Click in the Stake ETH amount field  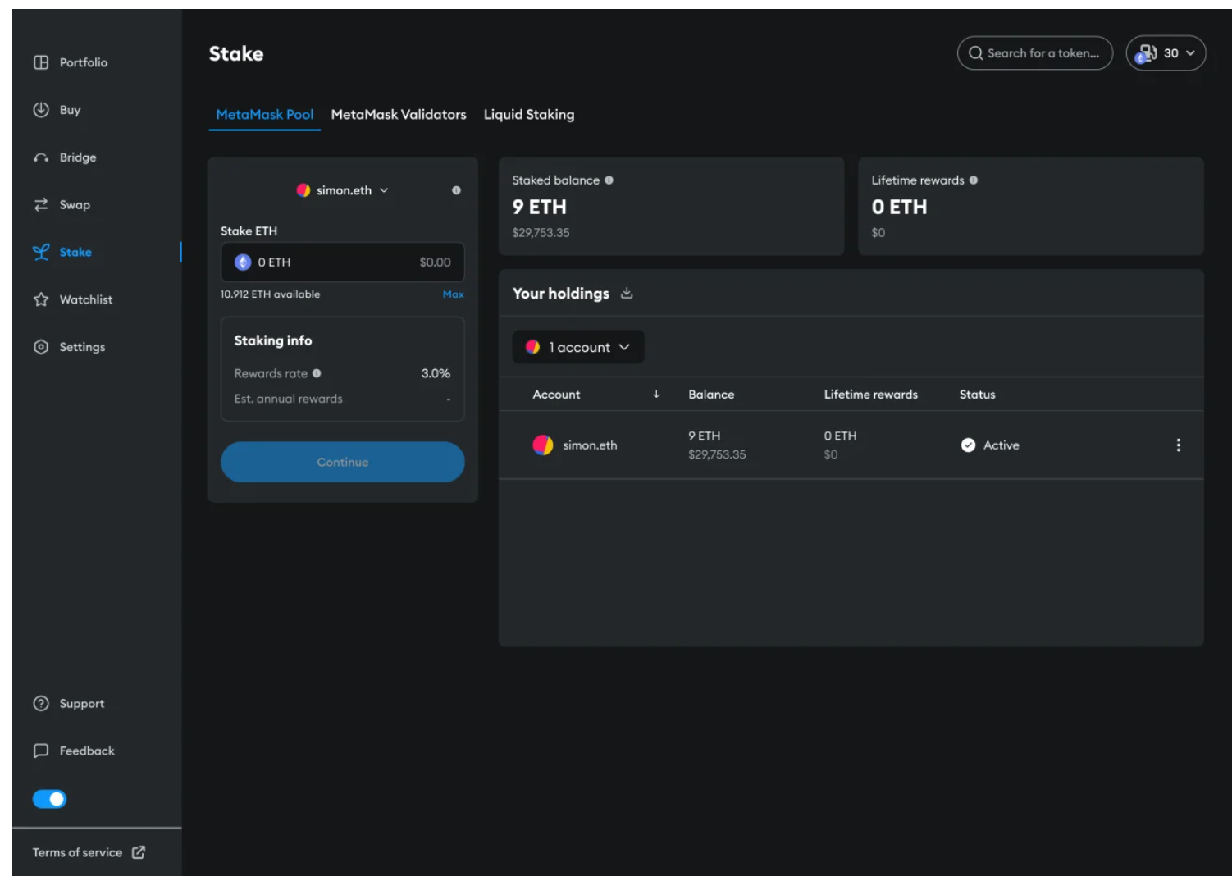(343, 262)
